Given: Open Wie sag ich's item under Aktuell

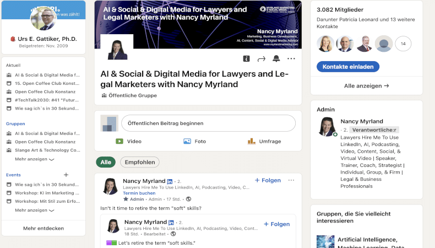Looking at the screenshot, I should (43, 109).
